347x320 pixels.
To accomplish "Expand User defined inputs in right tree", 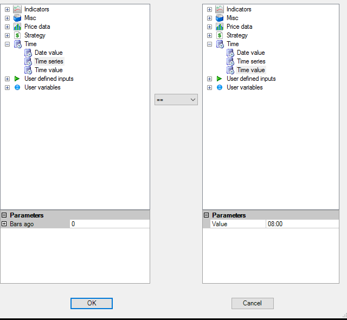I will [210, 79].
